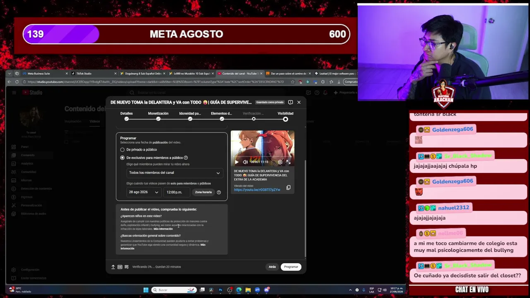Image resolution: width=530 pixels, height=298 pixels.
Task: Close the TikTok Studio browser tab
Action: pos(115,74)
